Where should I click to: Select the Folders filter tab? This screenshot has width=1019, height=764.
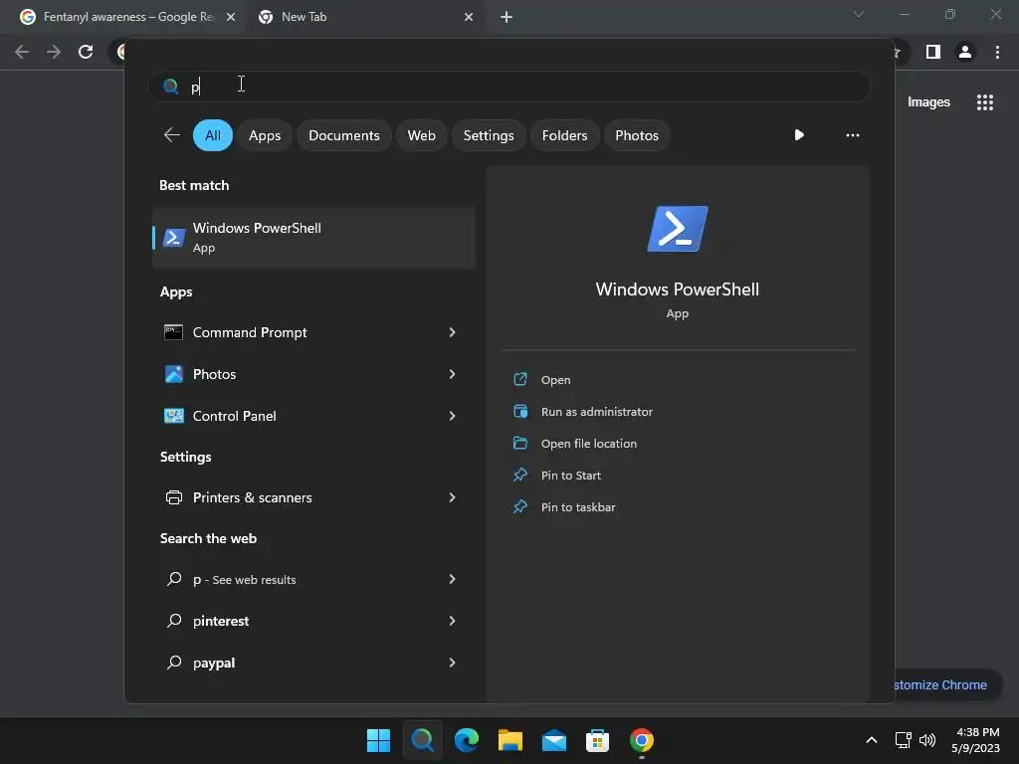point(564,135)
